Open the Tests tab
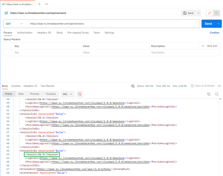This screenshot has width=223, height=176. click(x=96, y=33)
